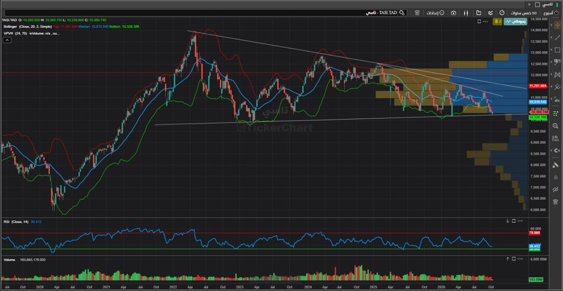Select the تاسي chart tab
The image size is (563, 291).
(547, 4)
